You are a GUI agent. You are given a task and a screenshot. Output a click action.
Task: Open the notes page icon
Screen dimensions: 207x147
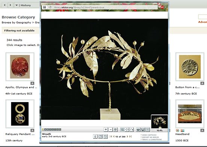pyautogui.click(x=105, y=137)
